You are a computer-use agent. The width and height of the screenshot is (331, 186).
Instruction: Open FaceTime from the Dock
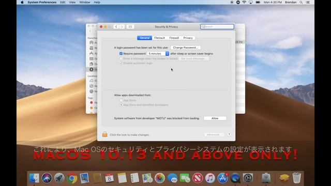point(185,178)
